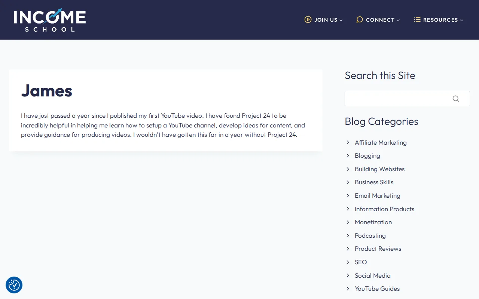This screenshot has width=479, height=299.
Task: Open the JOIN US menu item
Action: [x=324, y=20]
